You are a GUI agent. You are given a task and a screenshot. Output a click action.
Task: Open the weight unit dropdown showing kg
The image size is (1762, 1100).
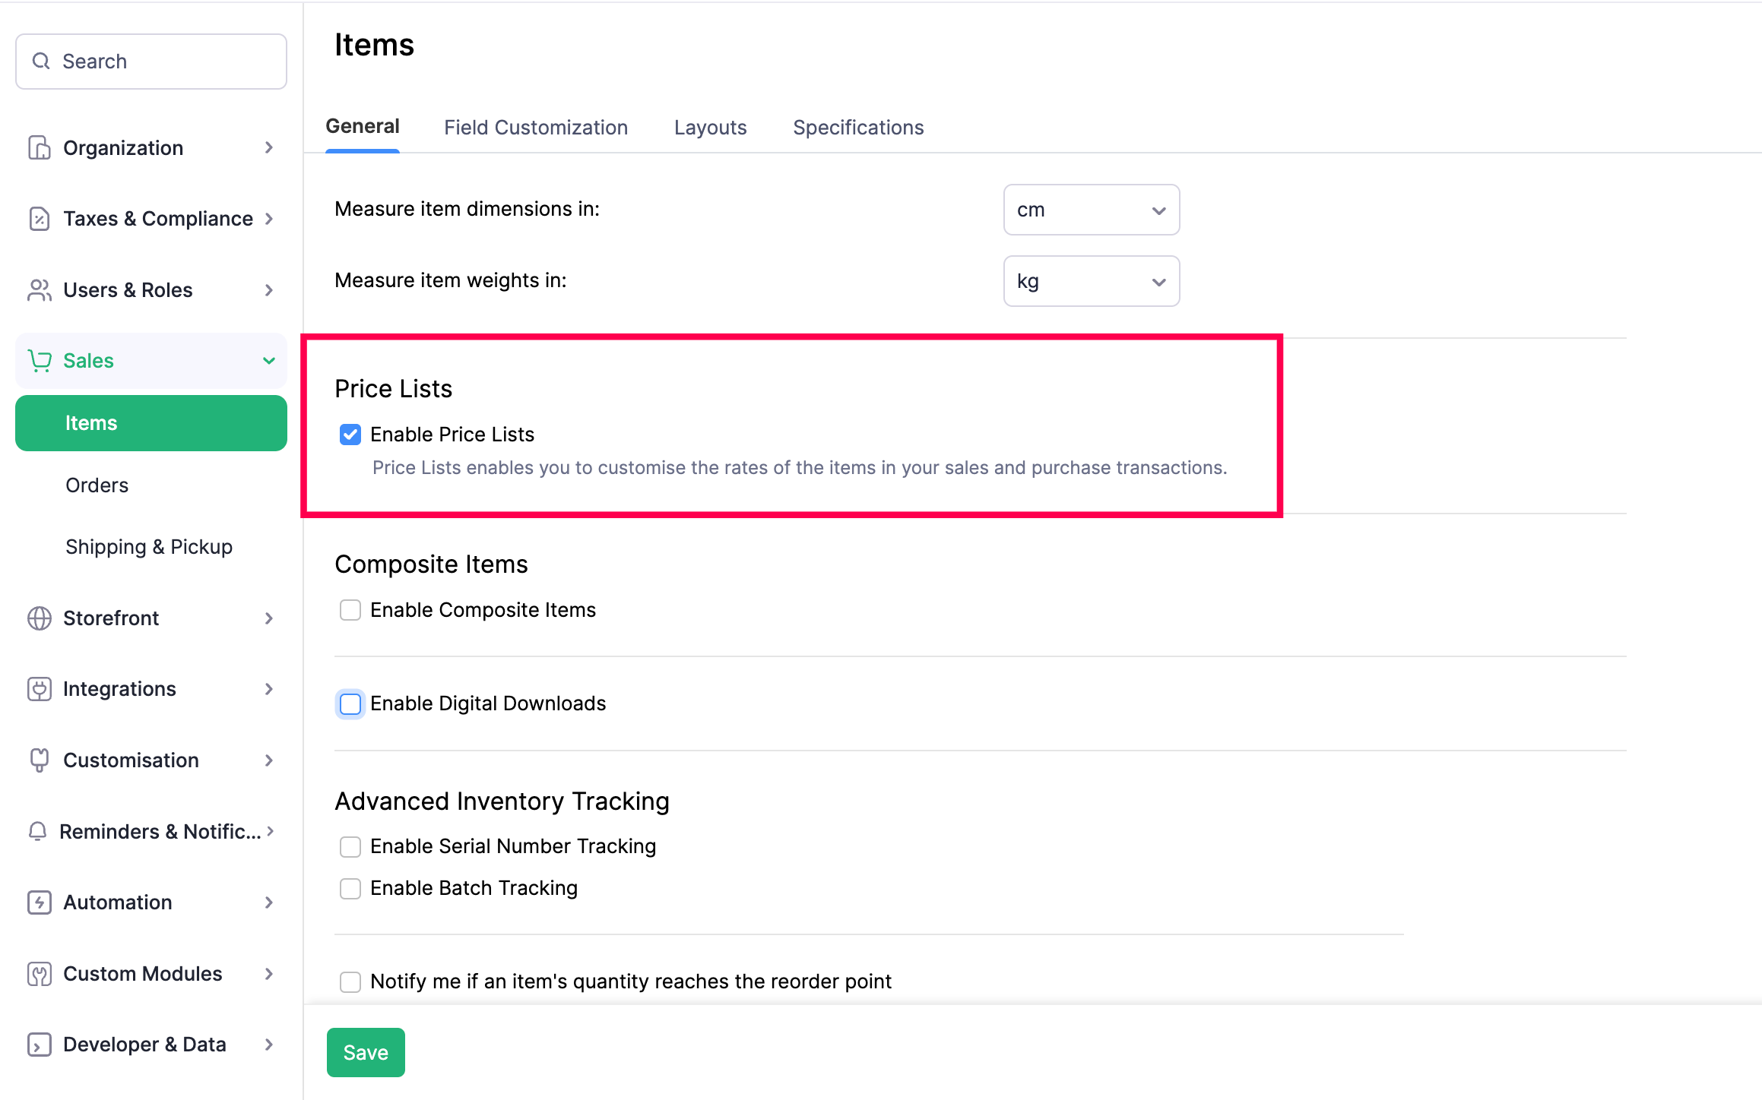pyautogui.click(x=1091, y=281)
